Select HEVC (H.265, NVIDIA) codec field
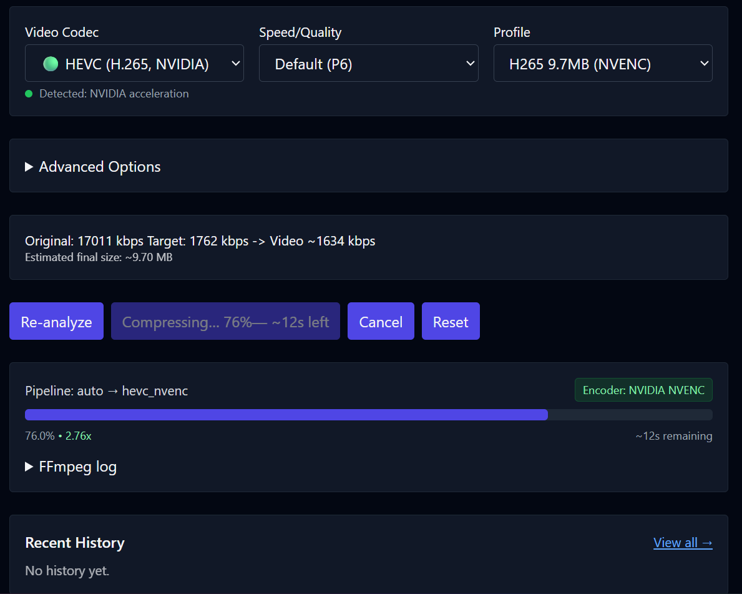 (134, 63)
